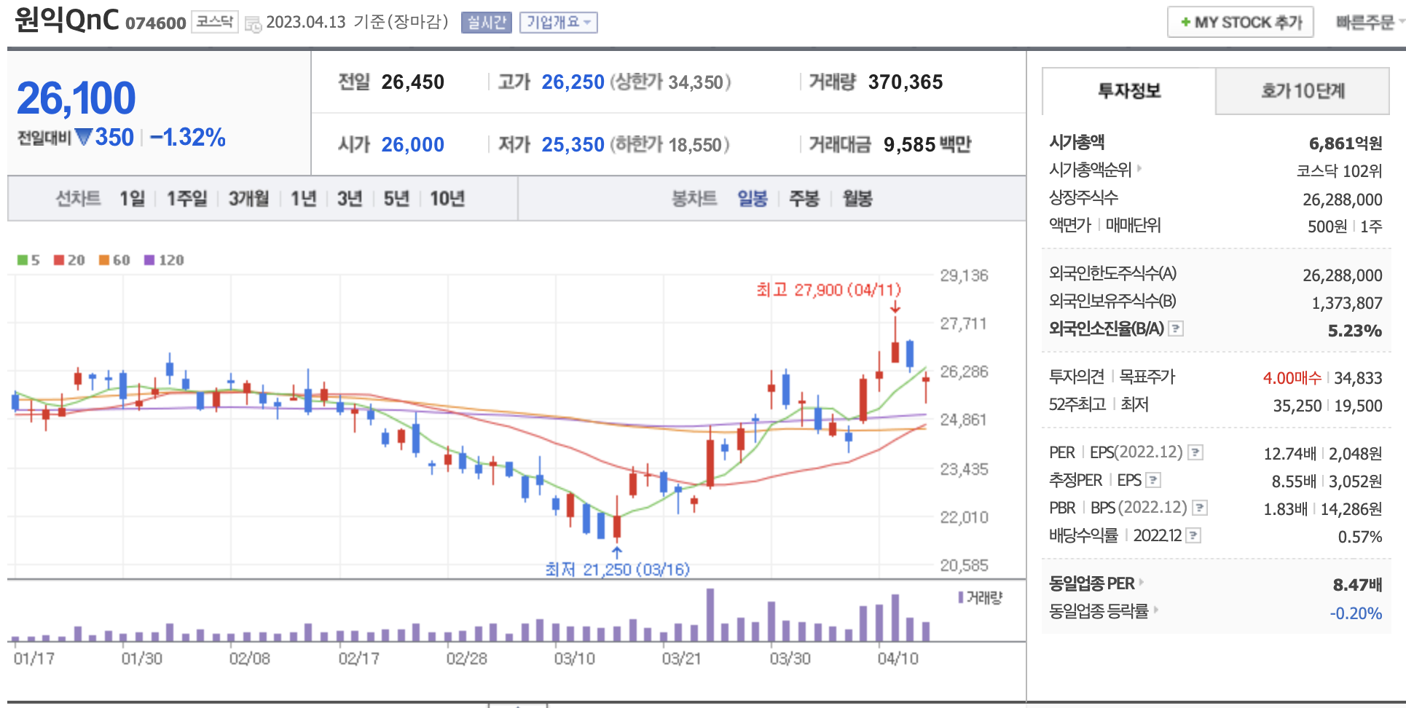Image resolution: width=1406 pixels, height=708 pixels.
Task: Click the MY STOCK 추가 button
Action: pos(1240,23)
